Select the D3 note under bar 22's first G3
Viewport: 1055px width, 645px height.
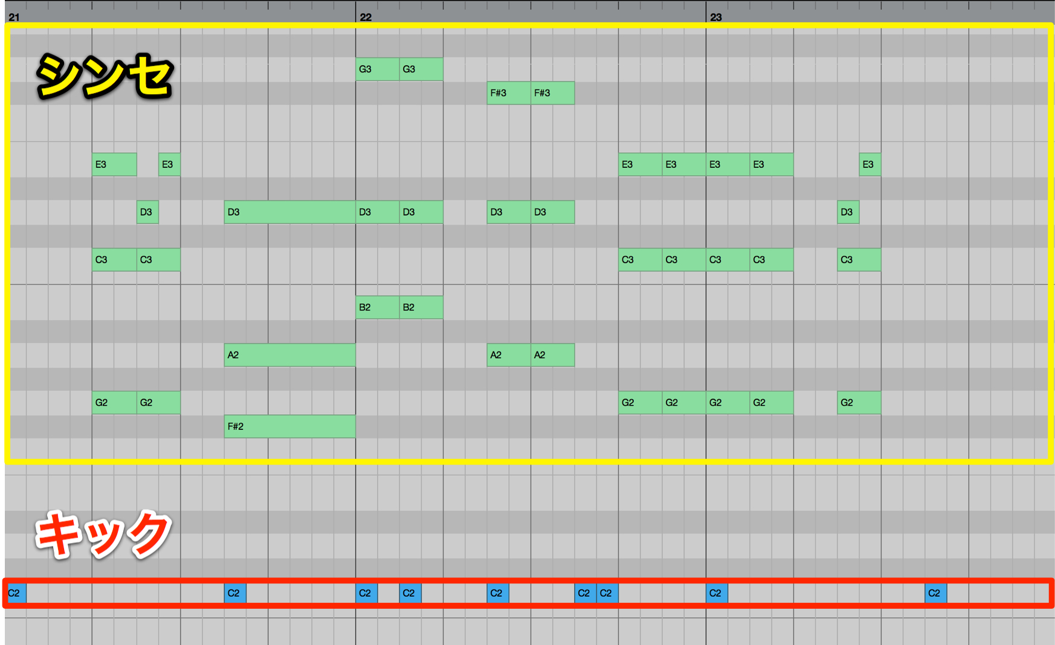pos(378,212)
